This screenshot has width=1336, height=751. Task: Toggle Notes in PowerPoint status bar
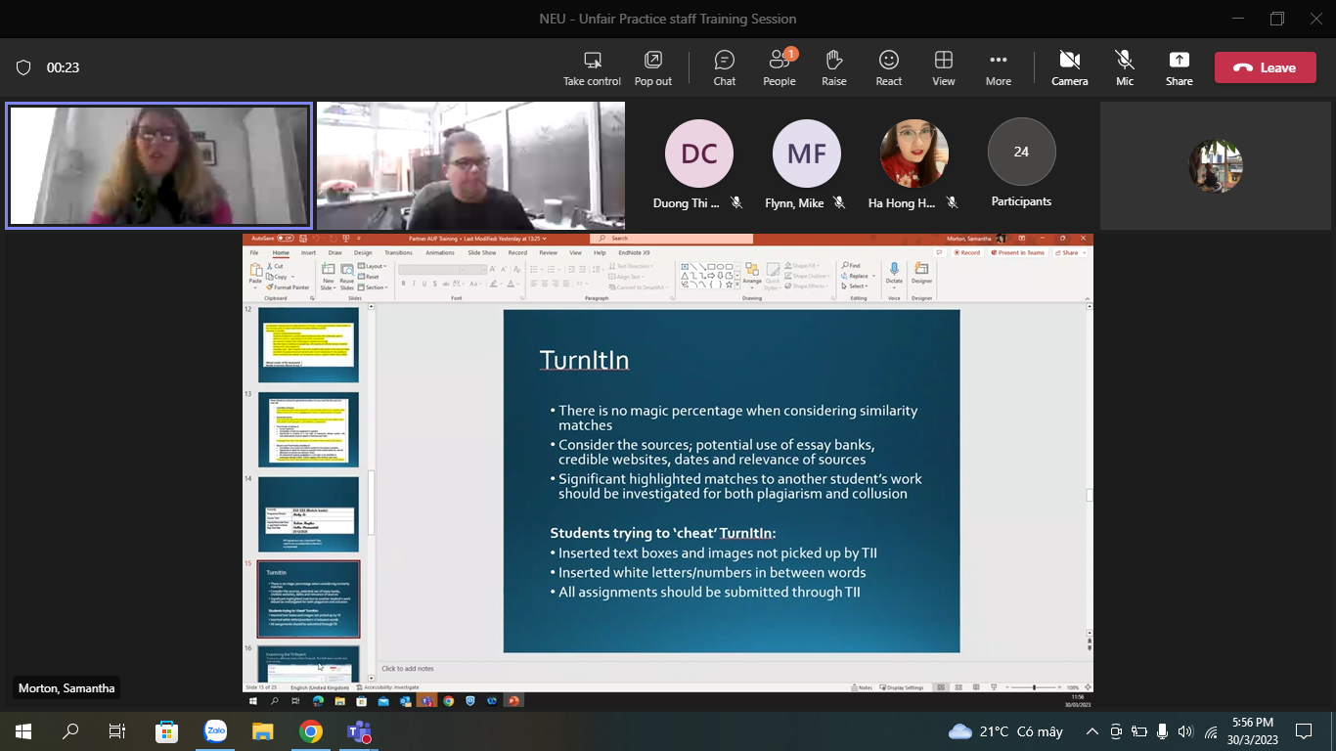[x=862, y=687]
